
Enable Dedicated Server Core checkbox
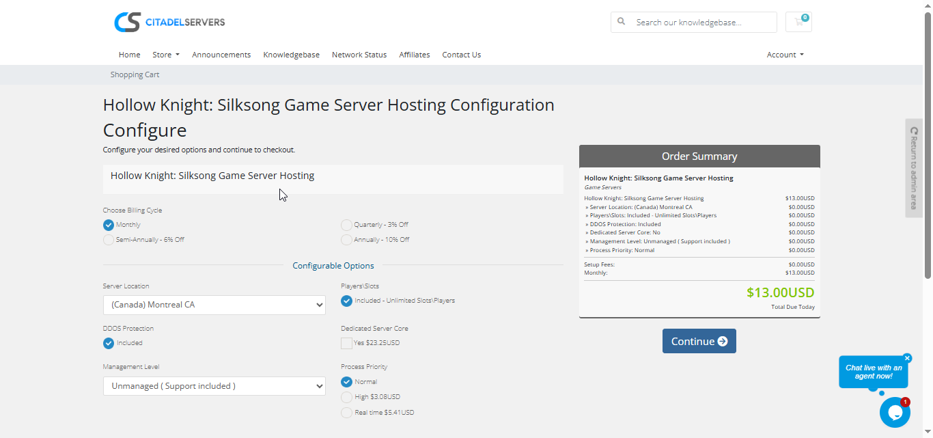click(347, 343)
